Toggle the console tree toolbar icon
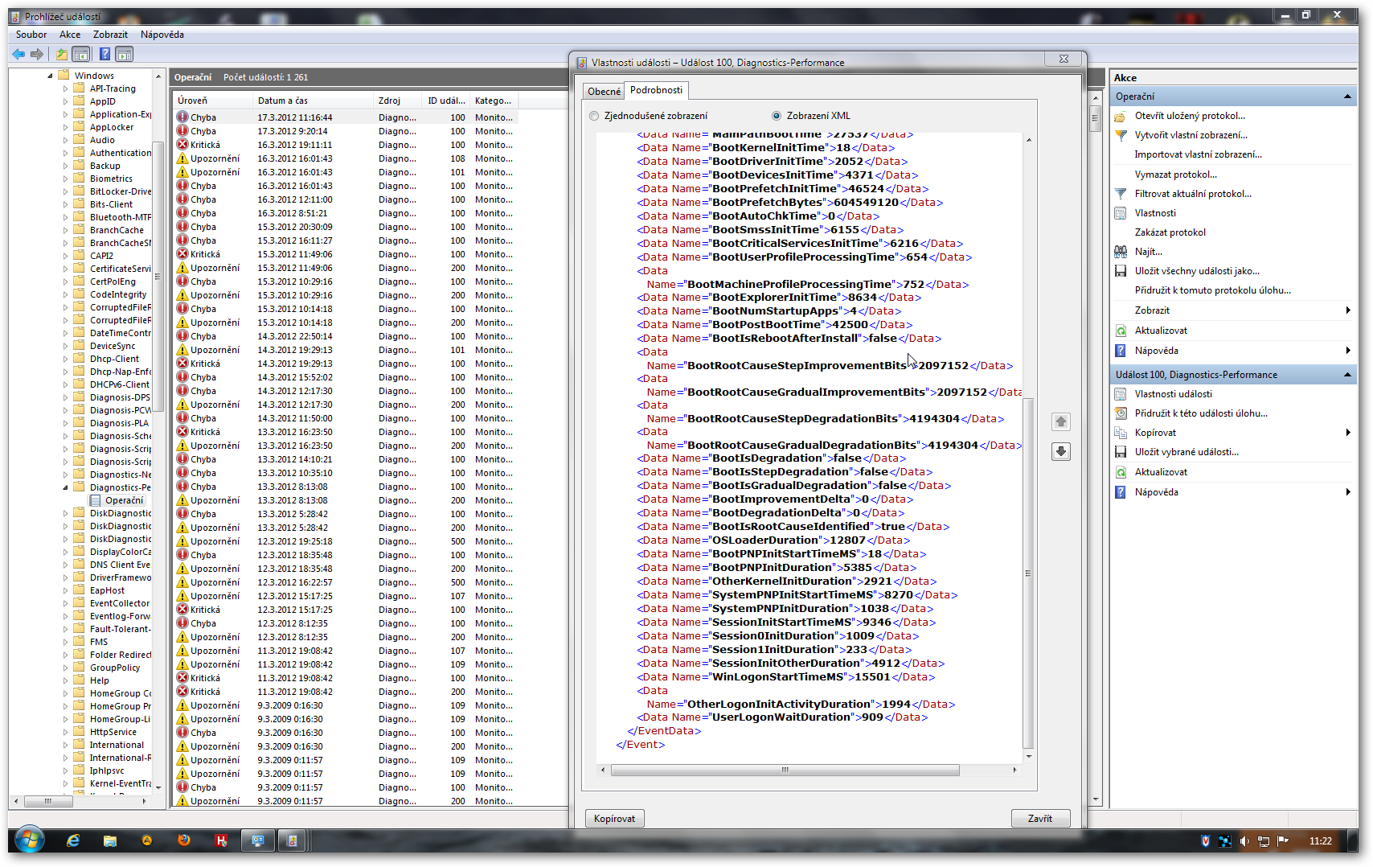This screenshot has height=867, width=1373. click(80, 54)
